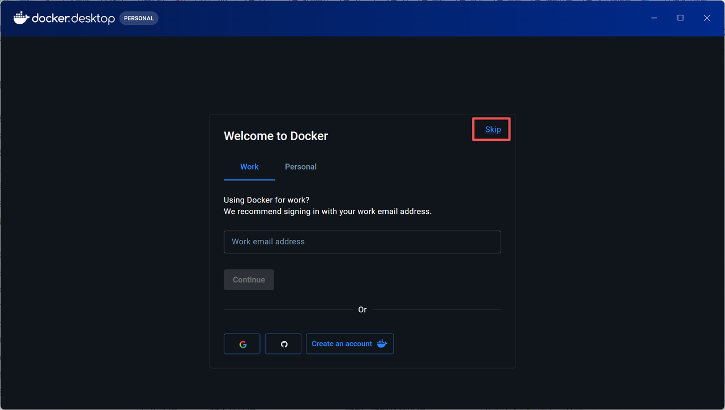Screen dimensions: 725x410
Task: Click the Docker whale logo in title bar
Action: (x=21, y=18)
